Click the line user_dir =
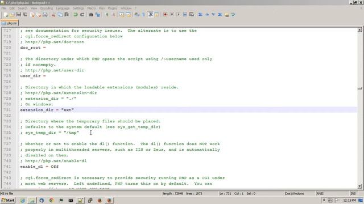 click(x=33, y=76)
